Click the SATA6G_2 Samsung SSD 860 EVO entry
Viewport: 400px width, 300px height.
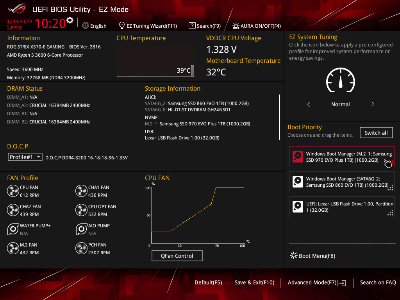(x=197, y=103)
